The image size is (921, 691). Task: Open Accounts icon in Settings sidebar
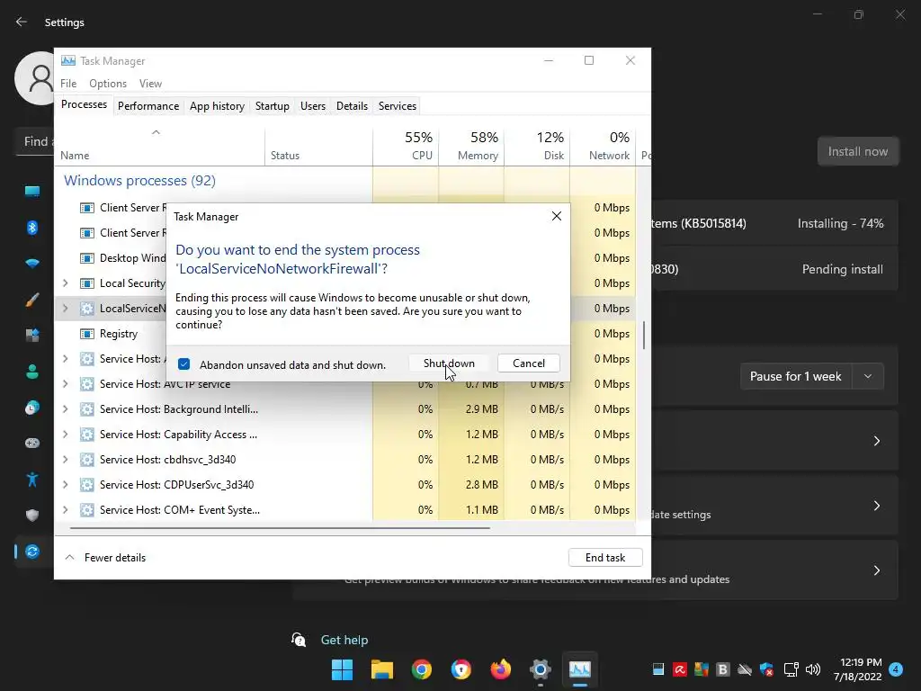coord(32,372)
